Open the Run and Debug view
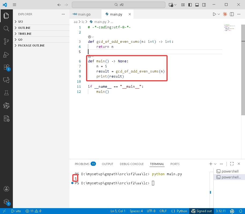The height and width of the screenshot is (214, 245). click(x=6, y=55)
